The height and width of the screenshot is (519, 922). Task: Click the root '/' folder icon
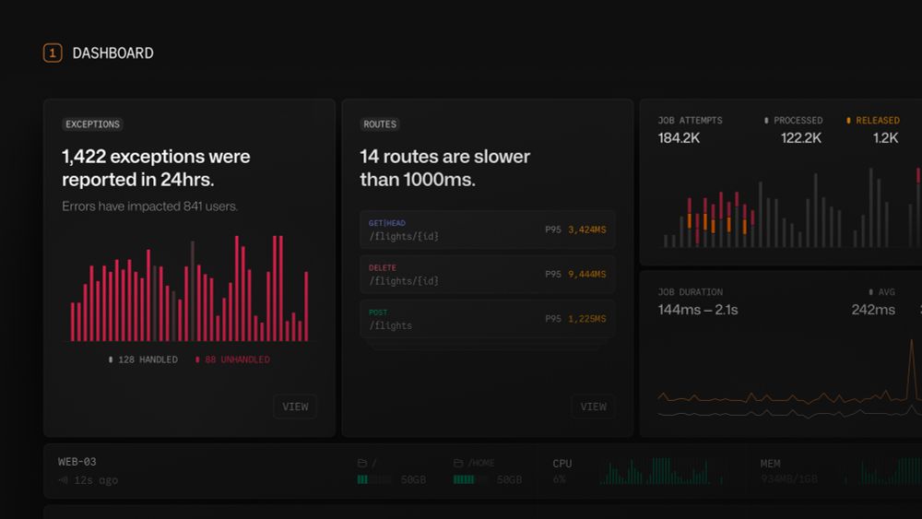[362, 463]
